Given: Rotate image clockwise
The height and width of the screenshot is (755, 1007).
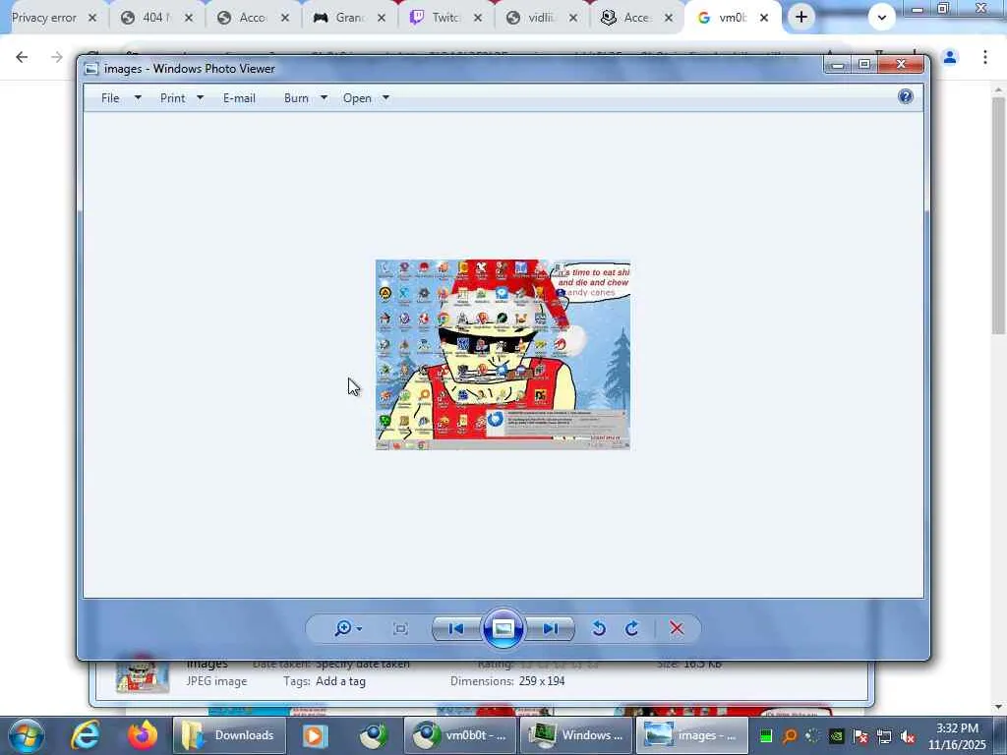Looking at the screenshot, I should coord(632,628).
